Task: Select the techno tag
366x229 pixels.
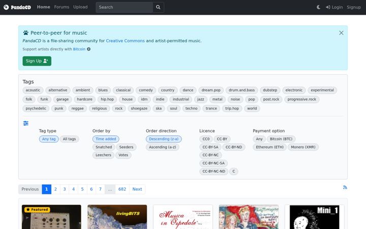Action: [192, 109]
